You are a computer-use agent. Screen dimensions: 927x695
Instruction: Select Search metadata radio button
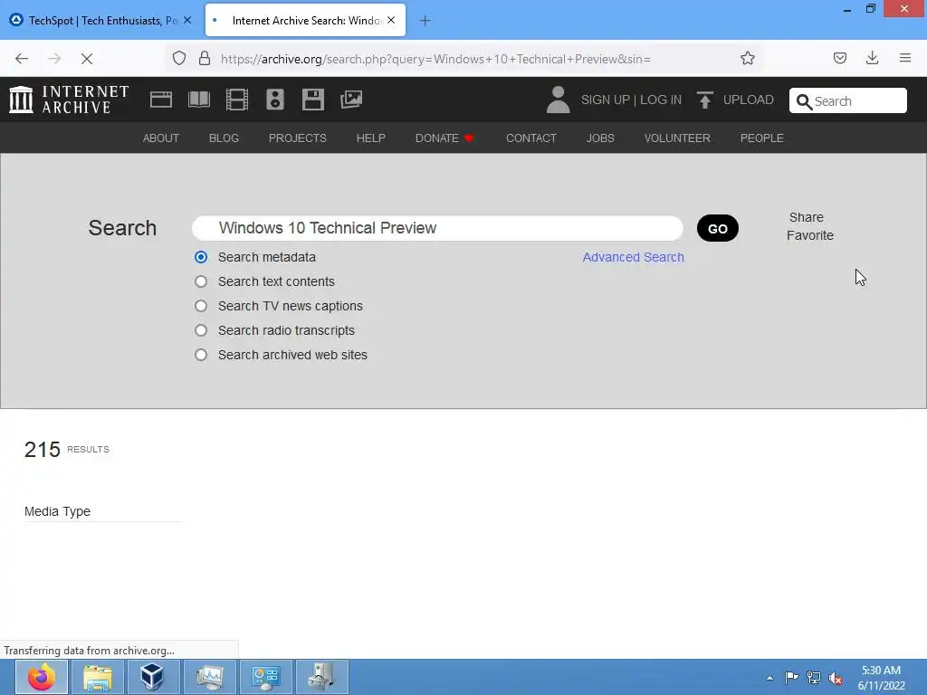tap(201, 257)
